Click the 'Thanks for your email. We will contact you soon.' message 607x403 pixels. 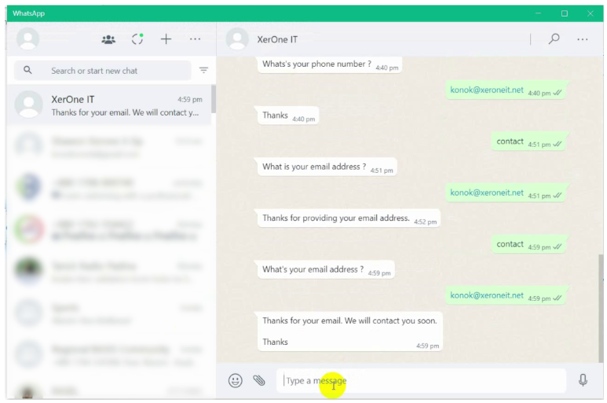click(350, 332)
